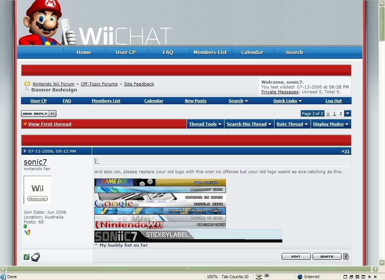Open the folder icon beside Nintendo Wii Forum
Viewport: 385px width, 280px height.
27,84
